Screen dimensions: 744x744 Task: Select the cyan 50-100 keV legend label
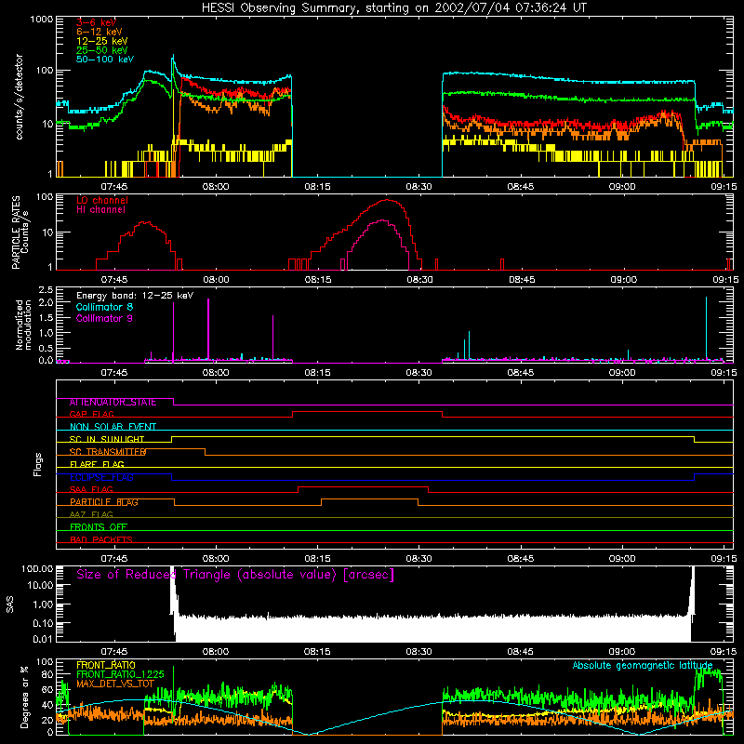[105, 60]
